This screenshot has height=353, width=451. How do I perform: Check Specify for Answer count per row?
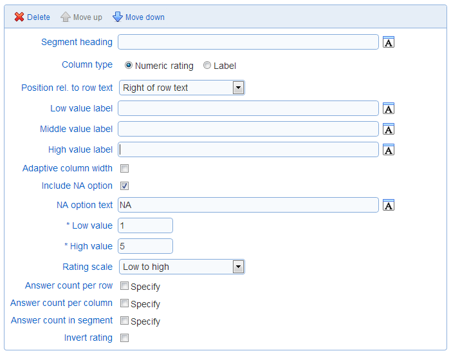coord(124,286)
